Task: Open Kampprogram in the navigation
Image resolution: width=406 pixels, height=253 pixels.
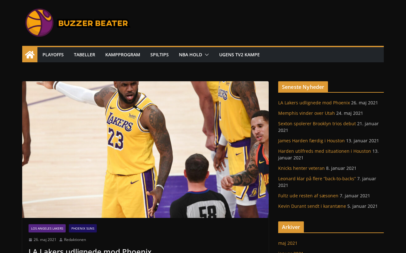Action: [123, 55]
